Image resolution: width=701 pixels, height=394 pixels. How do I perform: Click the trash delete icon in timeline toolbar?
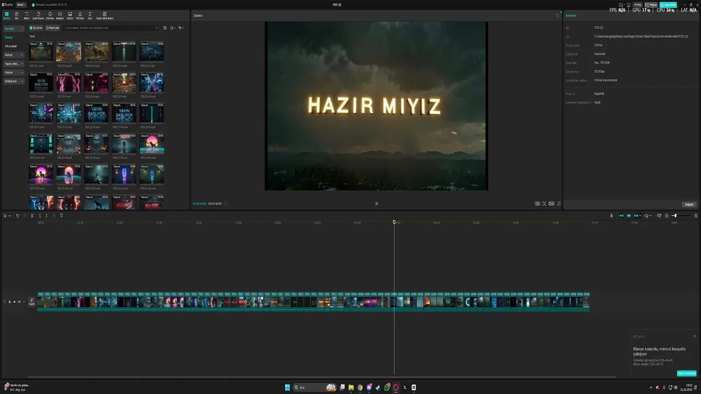pyautogui.click(x=54, y=216)
